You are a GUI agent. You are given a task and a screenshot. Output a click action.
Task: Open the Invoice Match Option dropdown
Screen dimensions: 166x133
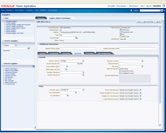point(67,66)
